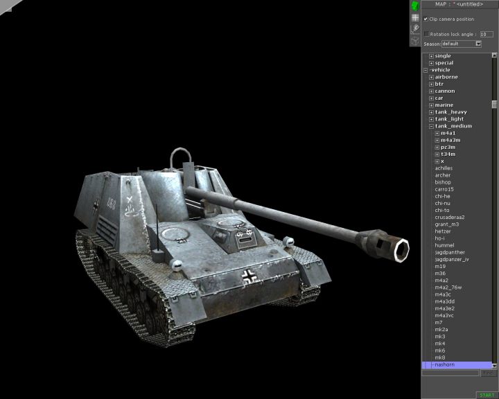Select the green entity mode icon
Screen dimensions: 499x399
pos(415,6)
